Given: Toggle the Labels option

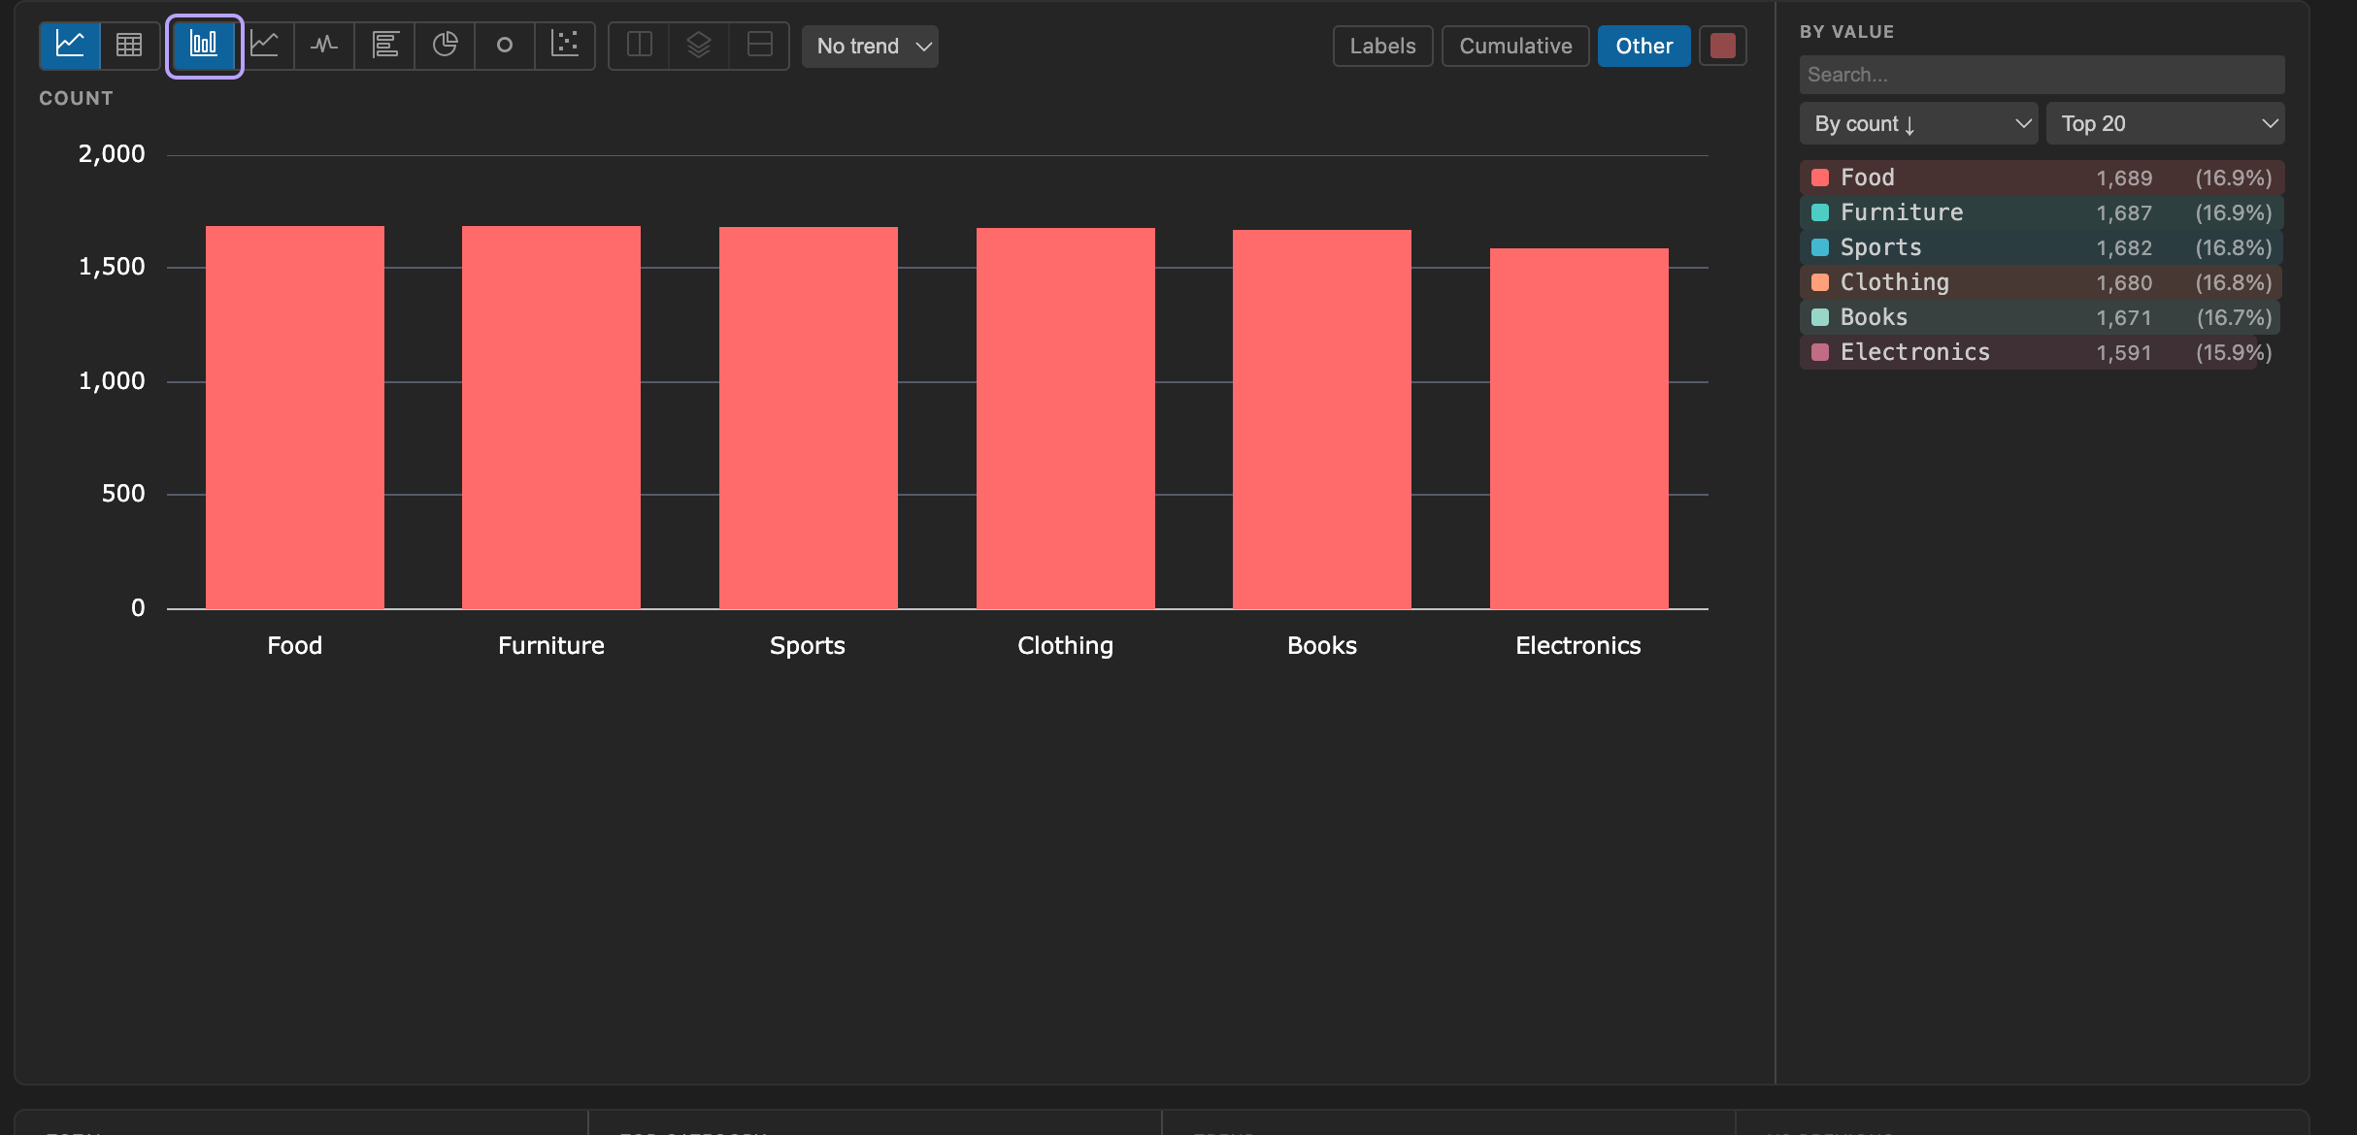Looking at the screenshot, I should 1382,46.
